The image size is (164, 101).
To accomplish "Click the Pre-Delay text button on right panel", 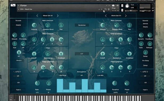I will point(145,61).
